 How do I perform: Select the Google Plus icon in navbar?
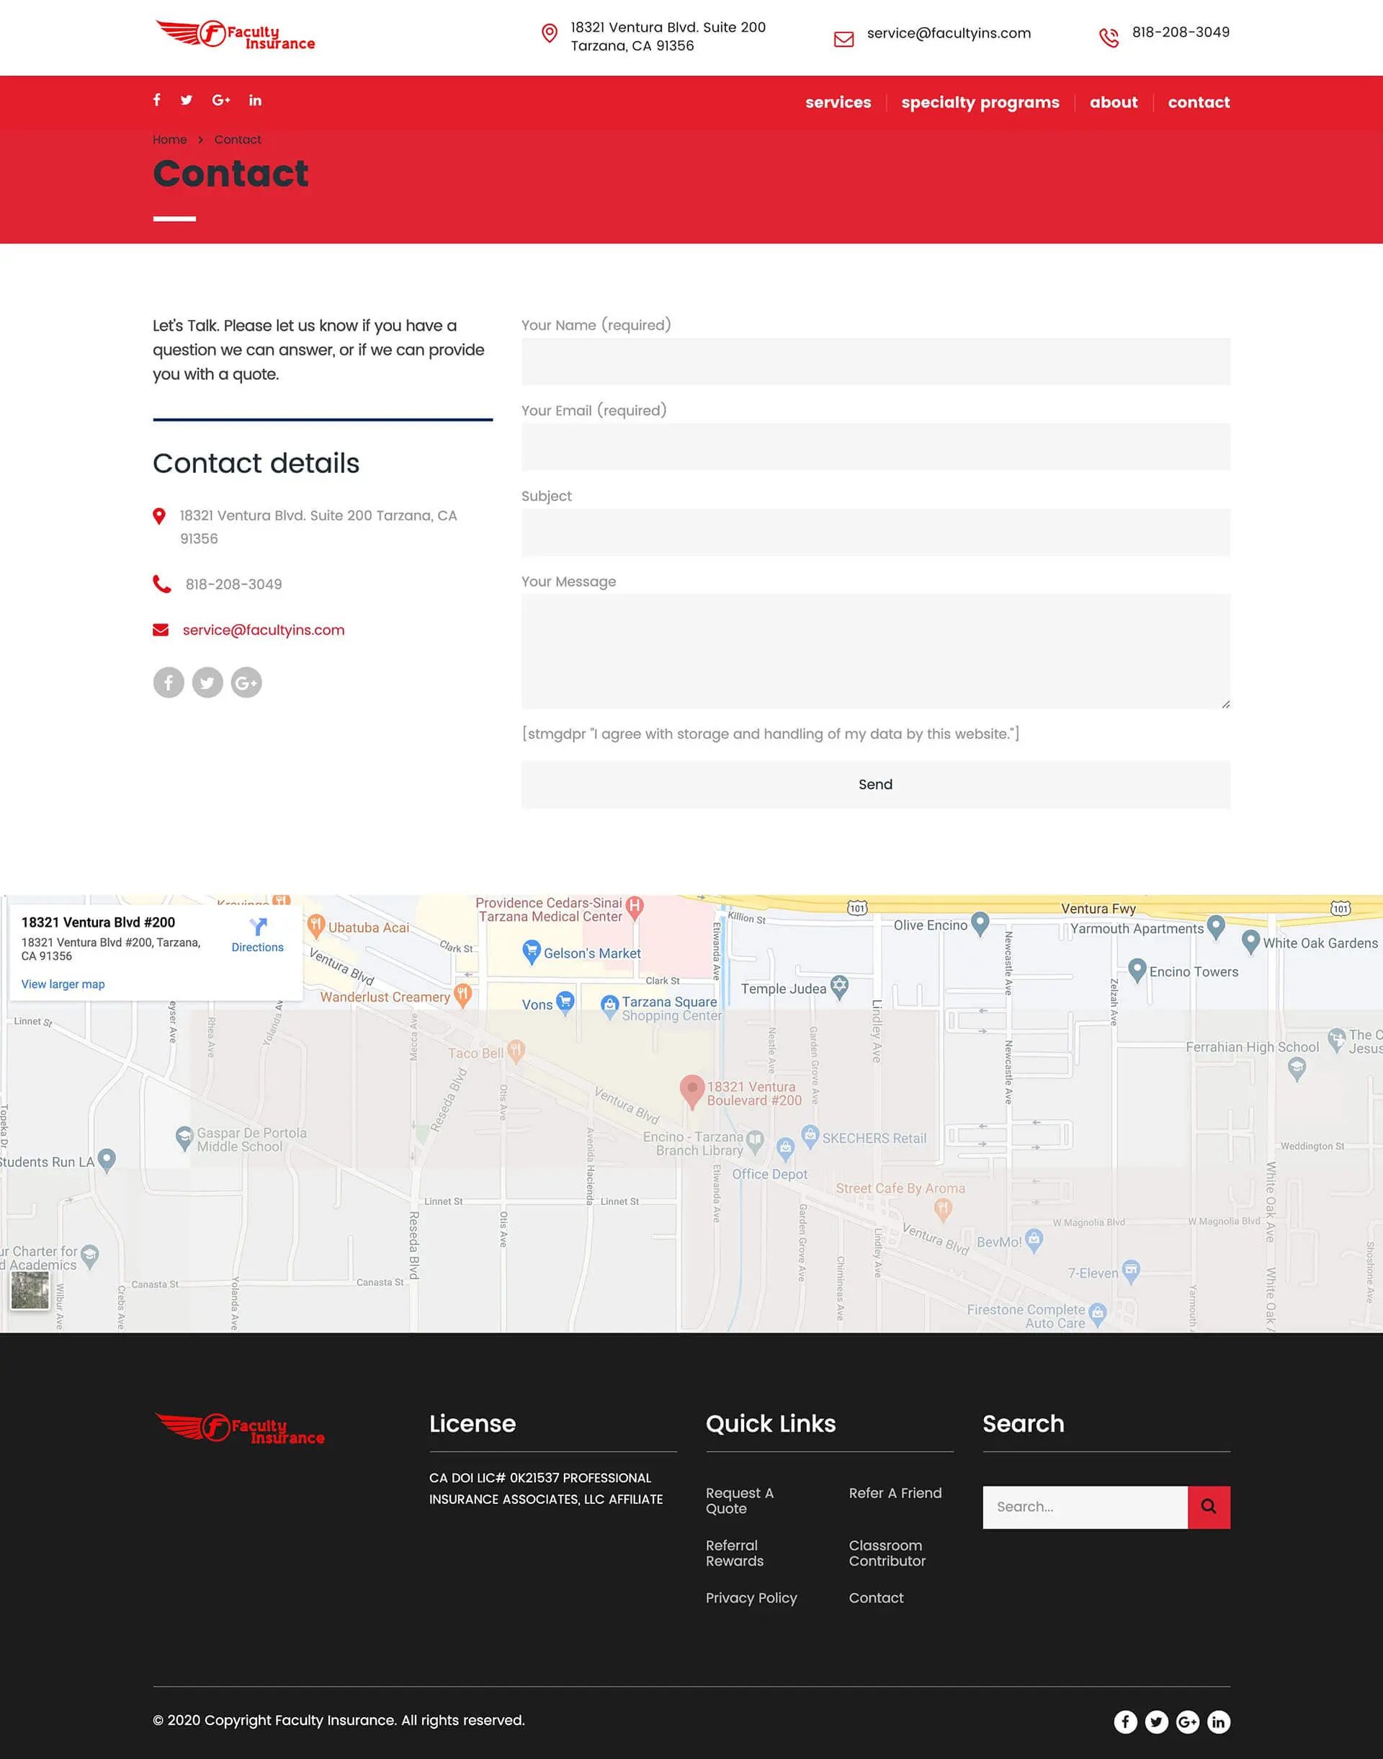click(221, 99)
